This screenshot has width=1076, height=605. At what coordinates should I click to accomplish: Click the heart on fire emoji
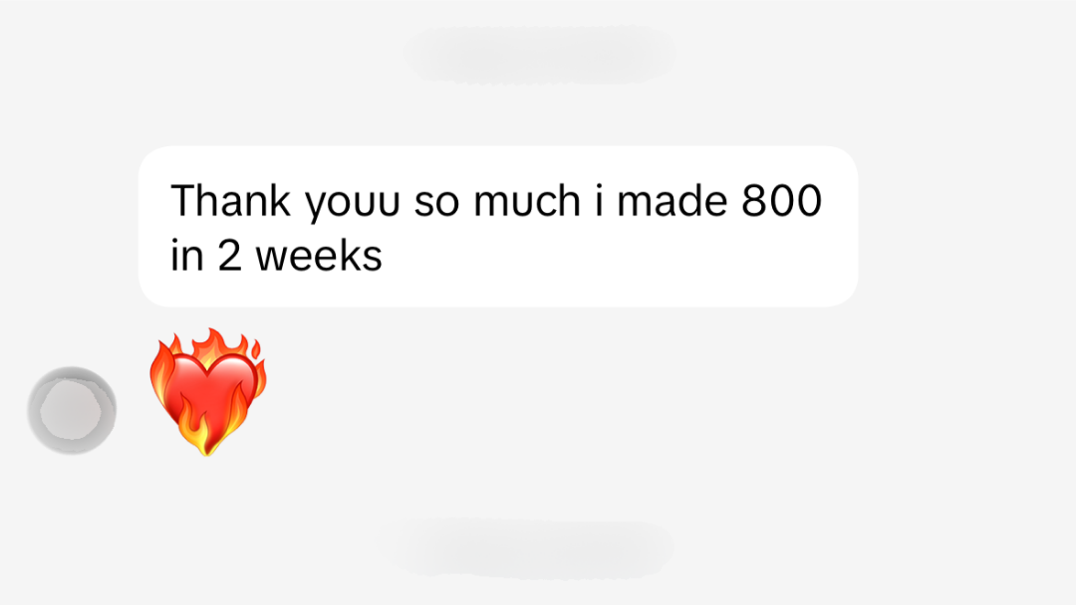[x=207, y=392]
